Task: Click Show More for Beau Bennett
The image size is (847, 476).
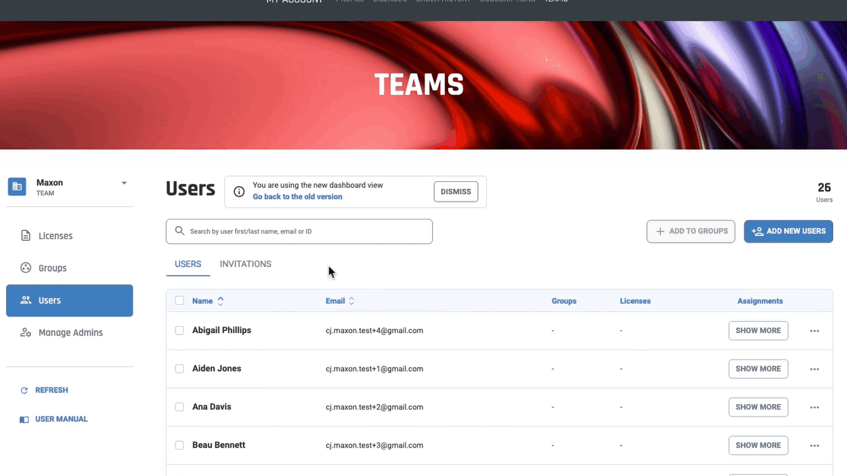Action: (x=758, y=446)
